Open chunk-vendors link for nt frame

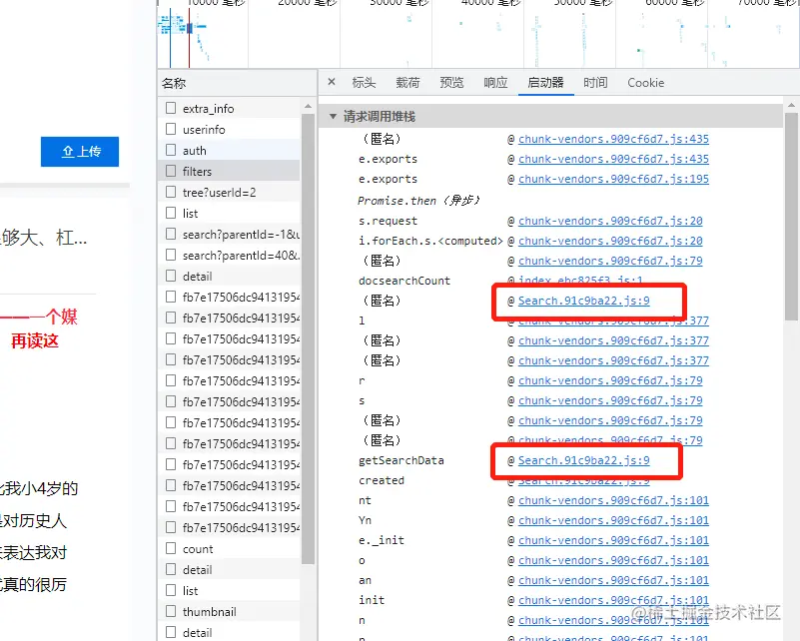click(x=613, y=501)
